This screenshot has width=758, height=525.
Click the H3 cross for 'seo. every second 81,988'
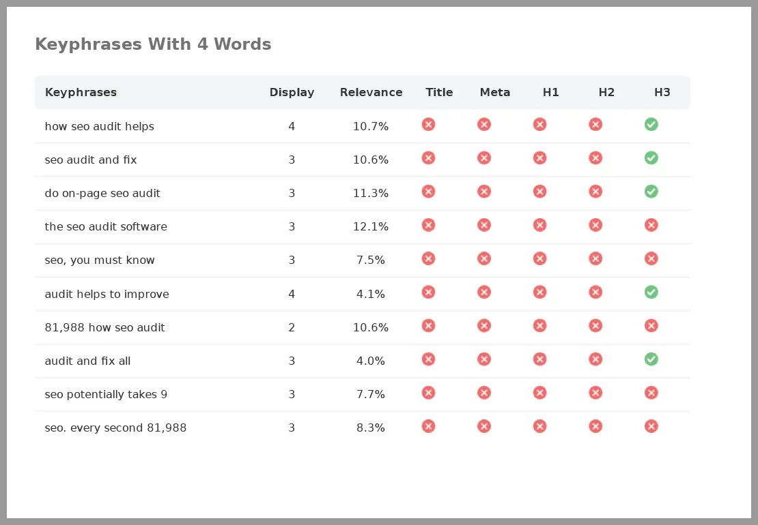tap(651, 426)
